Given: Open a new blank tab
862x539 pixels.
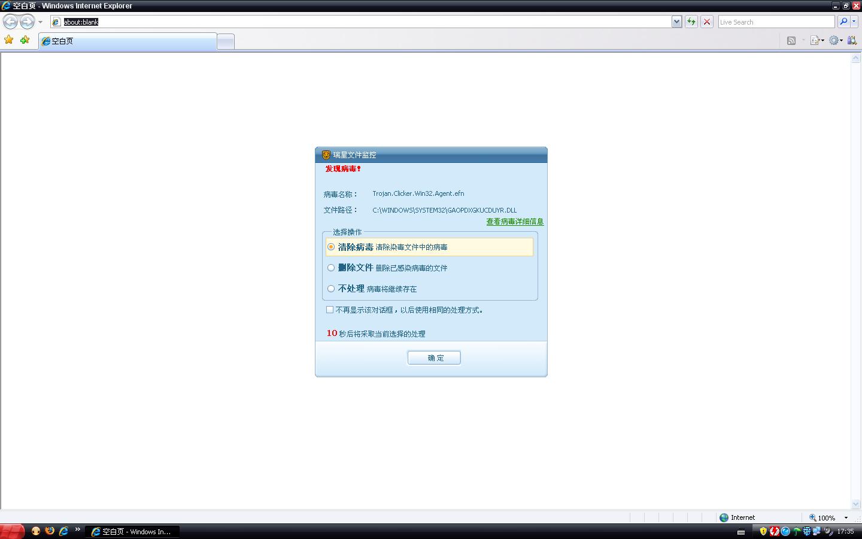Looking at the screenshot, I should point(225,41).
